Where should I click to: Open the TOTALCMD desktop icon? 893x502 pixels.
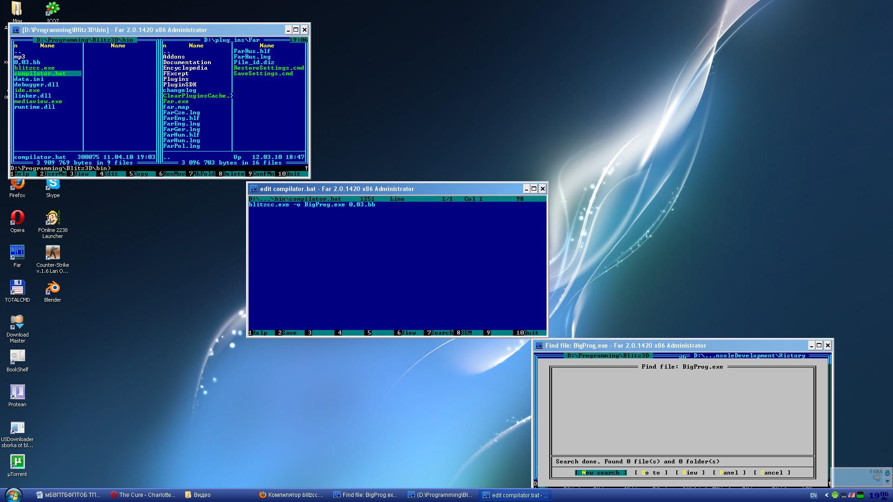point(17,288)
